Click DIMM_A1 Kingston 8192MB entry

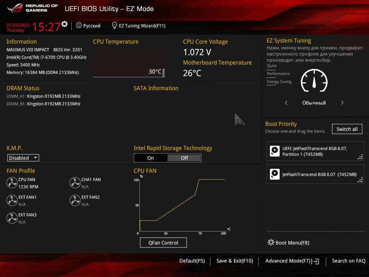(44, 96)
